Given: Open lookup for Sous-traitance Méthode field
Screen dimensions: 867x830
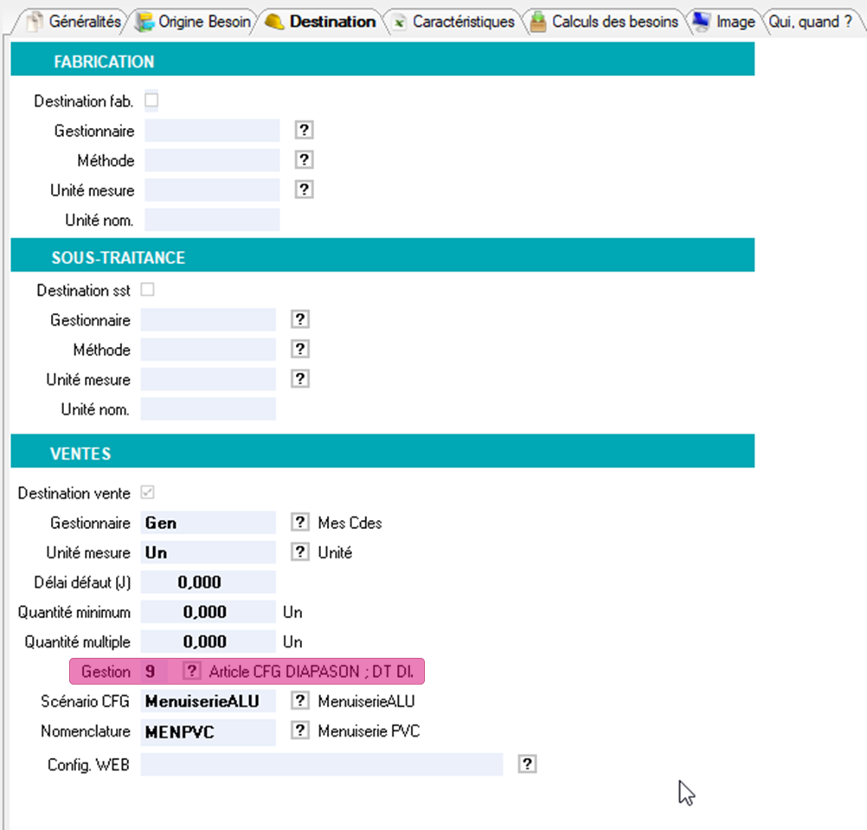Looking at the screenshot, I should point(299,350).
